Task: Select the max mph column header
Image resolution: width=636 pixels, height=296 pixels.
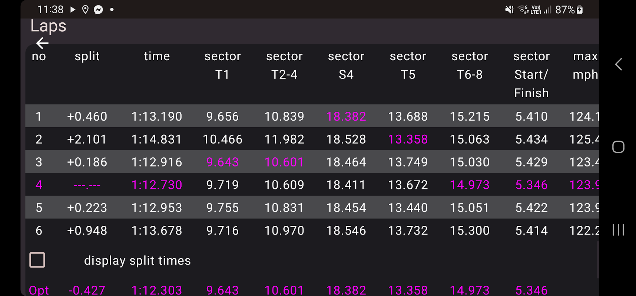Action: click(585, 65)
